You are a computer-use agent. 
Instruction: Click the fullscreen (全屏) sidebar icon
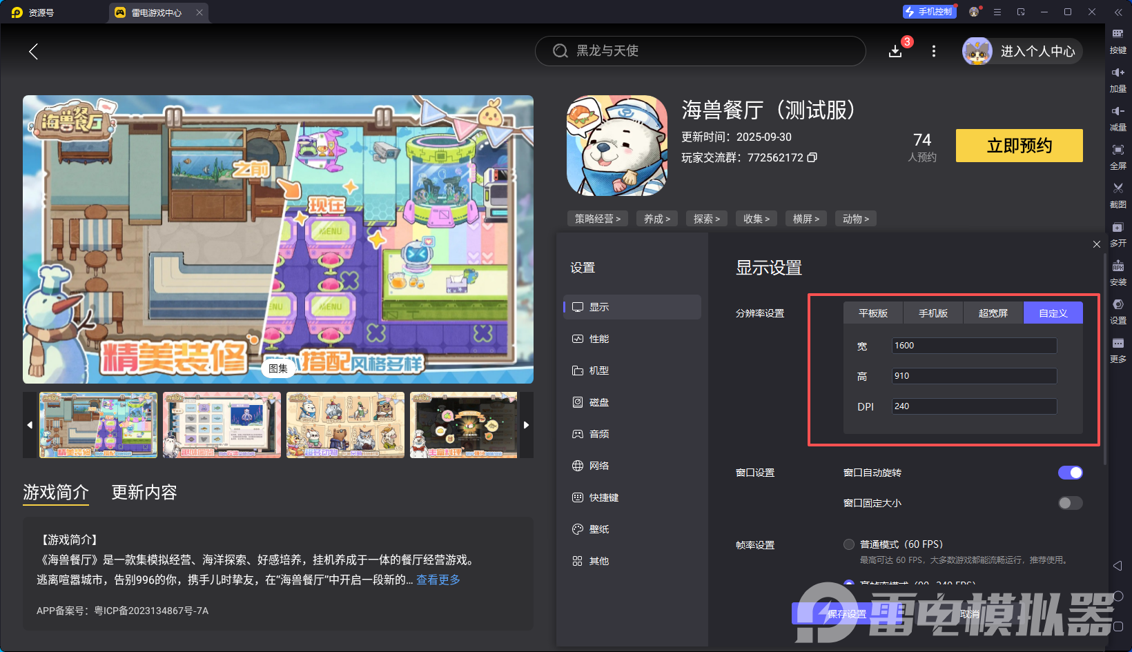(x=1118, y=150)
